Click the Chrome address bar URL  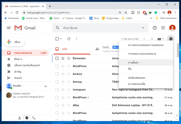(x=49, y=13)
